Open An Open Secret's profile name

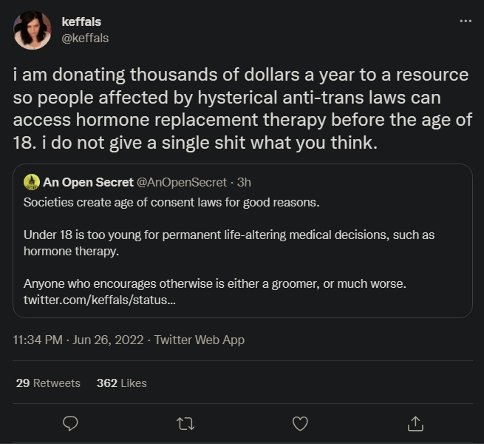click(88, 181)
